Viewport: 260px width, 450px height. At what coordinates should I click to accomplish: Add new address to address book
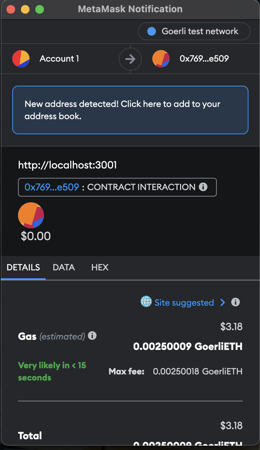point(130,110)
